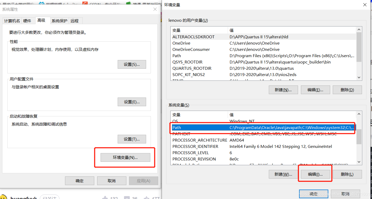Click 设置(E)... for 用户配置文件
372x199 pixels.
tap(132, 102)
